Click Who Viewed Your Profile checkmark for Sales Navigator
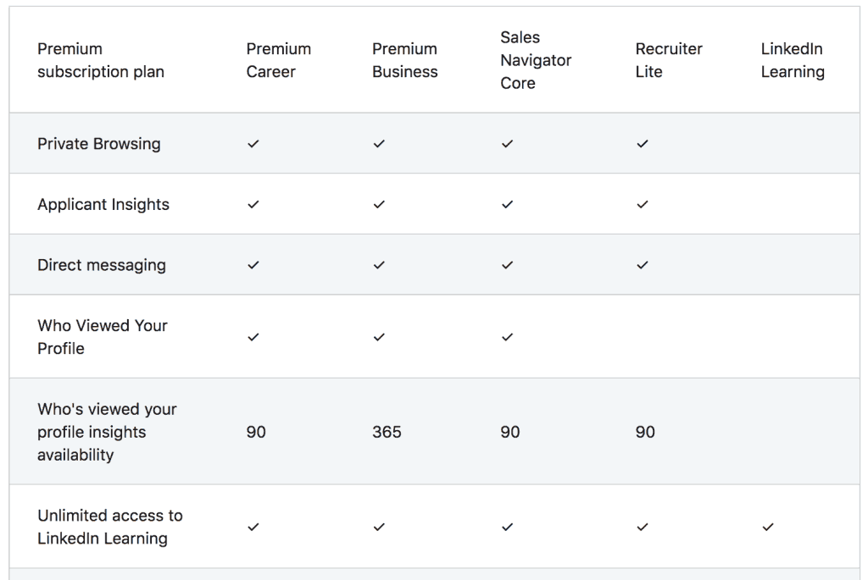The height and width of the screenshot is (580, 868). coord(507,337)
